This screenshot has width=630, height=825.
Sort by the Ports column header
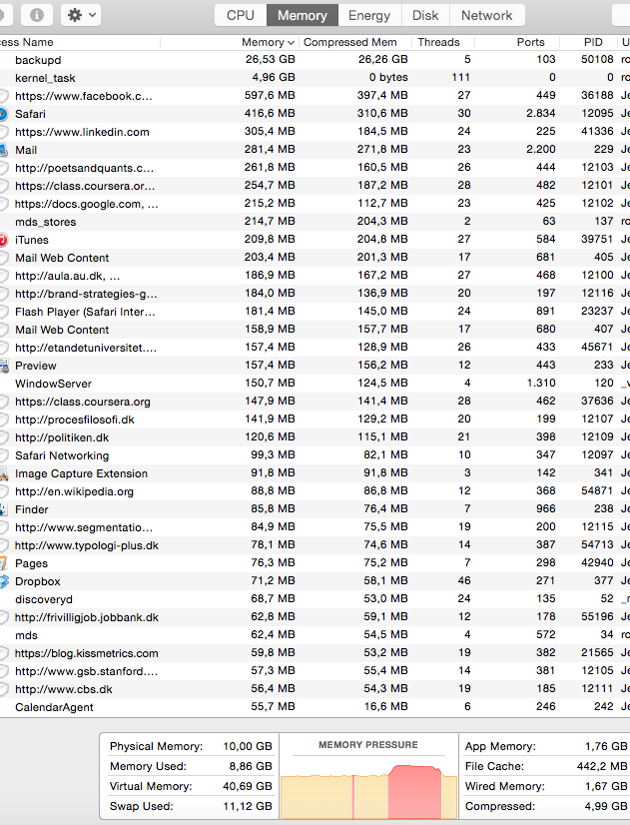pos(530,42)
